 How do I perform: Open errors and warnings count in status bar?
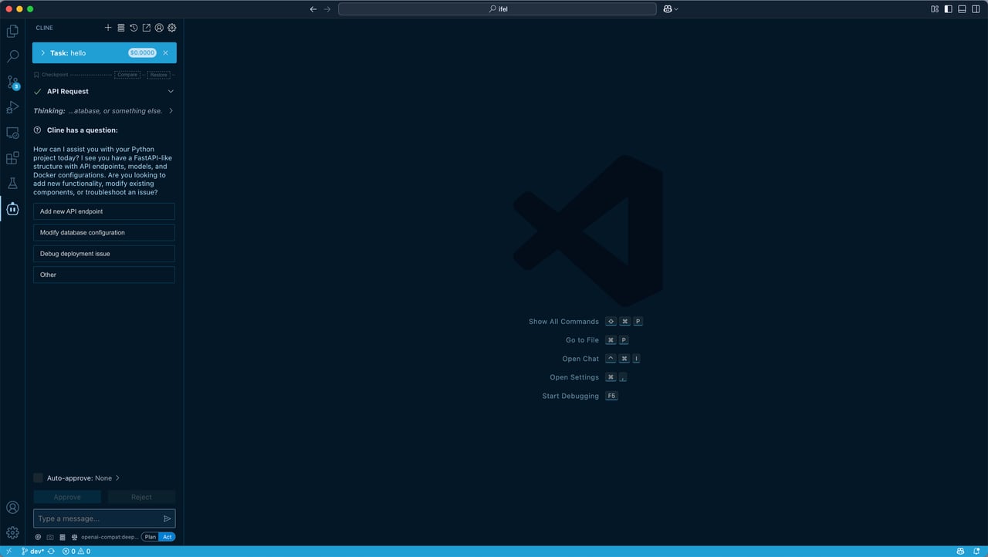[x=76, y=552]
